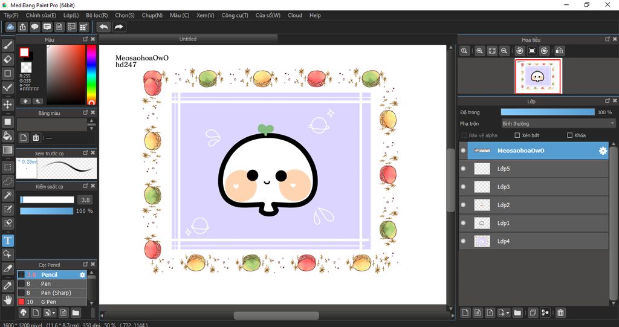619x327 pixels.
Task: Click the cloud save toolbar icon
Action: click(x=10, y=27)
